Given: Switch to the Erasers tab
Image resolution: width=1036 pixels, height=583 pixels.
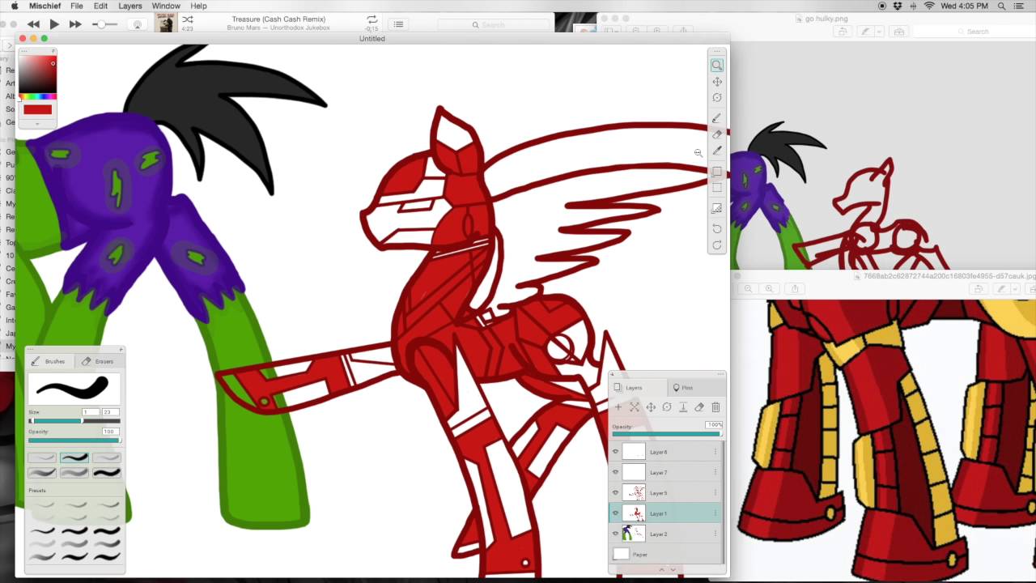Looking at the screenshot, I should point(99,361).
